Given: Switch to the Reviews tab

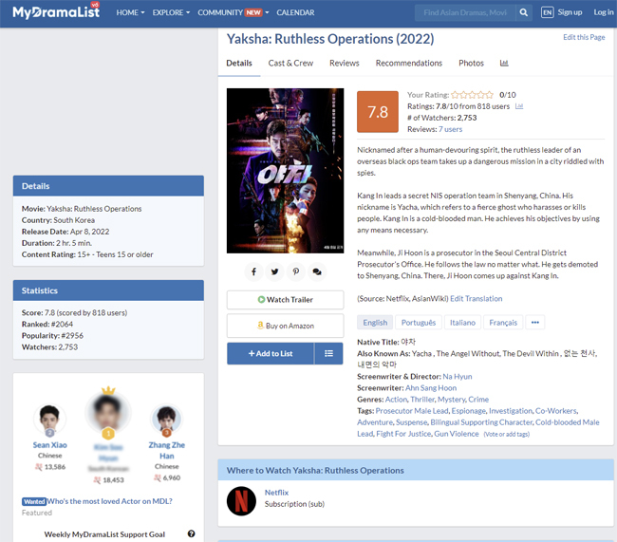Looking at the screenshot, I should 345,63.
